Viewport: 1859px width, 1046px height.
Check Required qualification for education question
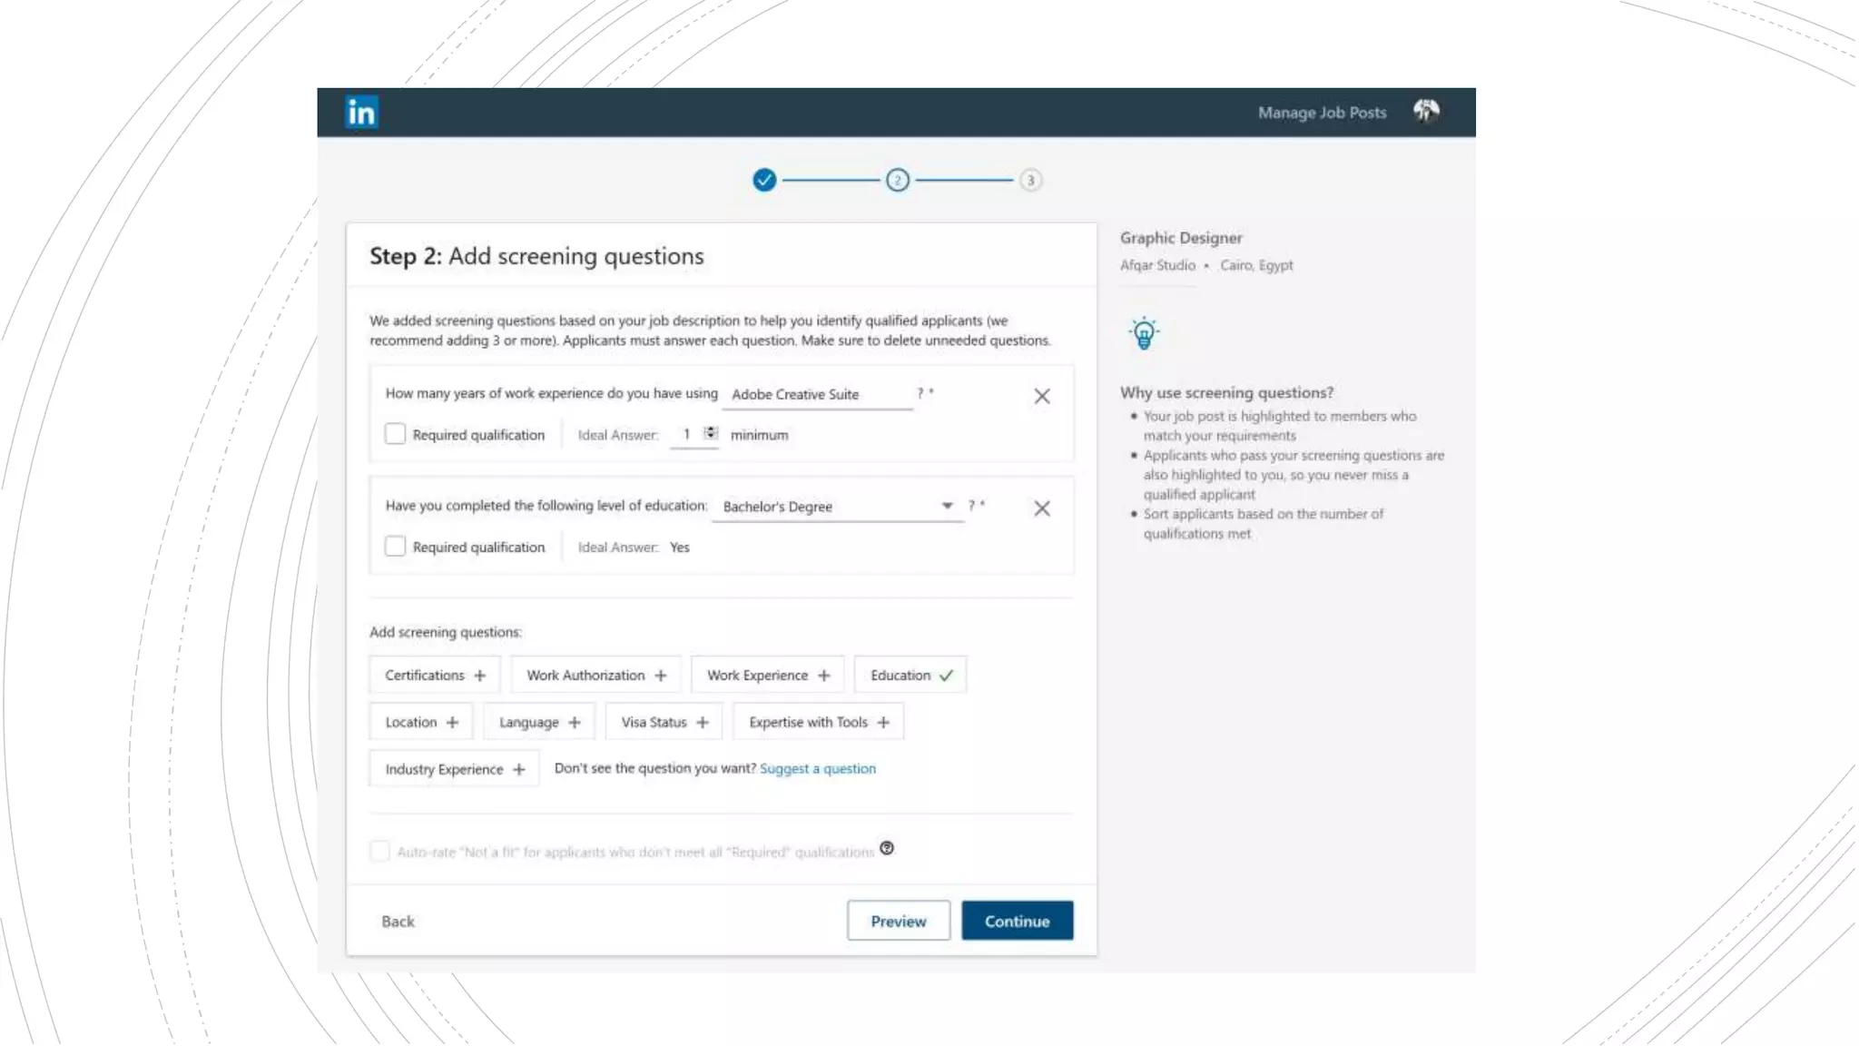tap(395, 547)
